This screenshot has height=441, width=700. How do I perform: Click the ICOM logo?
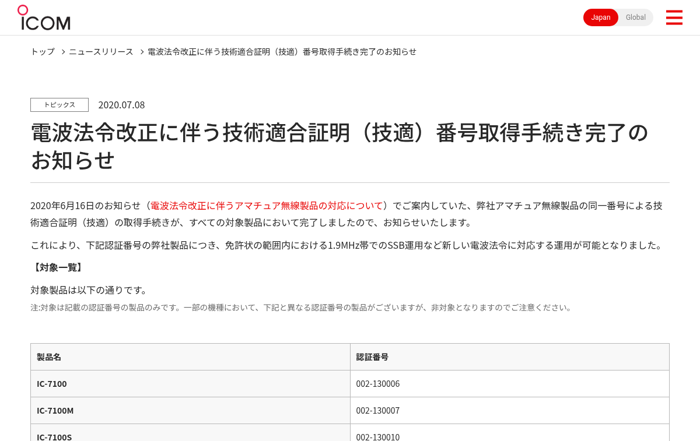(x=44, y=17)
